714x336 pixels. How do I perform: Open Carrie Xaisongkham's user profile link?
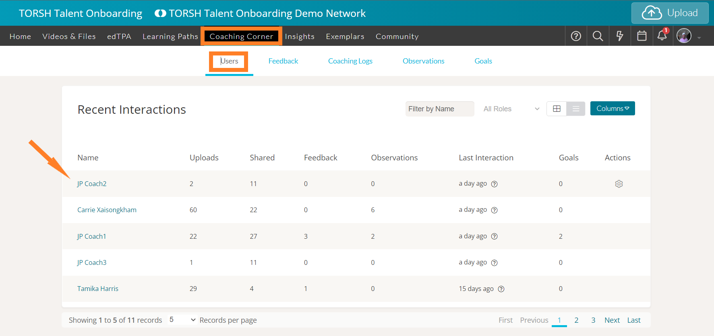107,210
